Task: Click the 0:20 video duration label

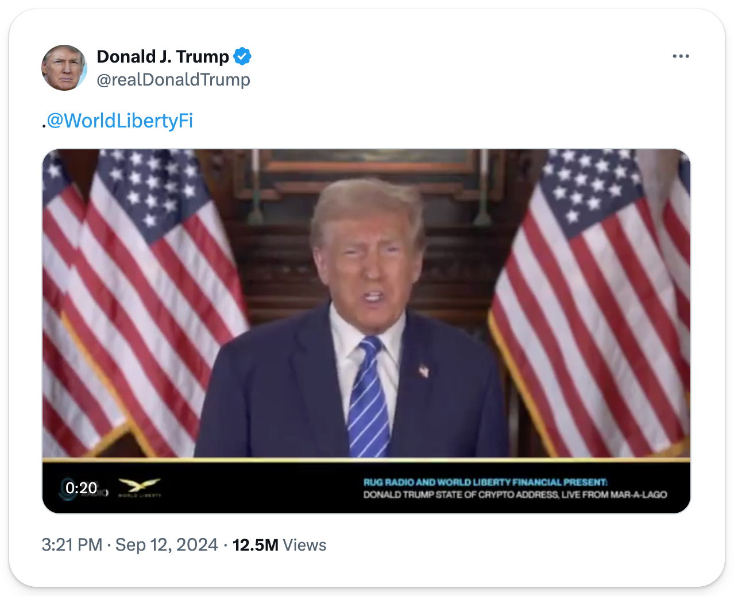Action: [x=81, y=488]
